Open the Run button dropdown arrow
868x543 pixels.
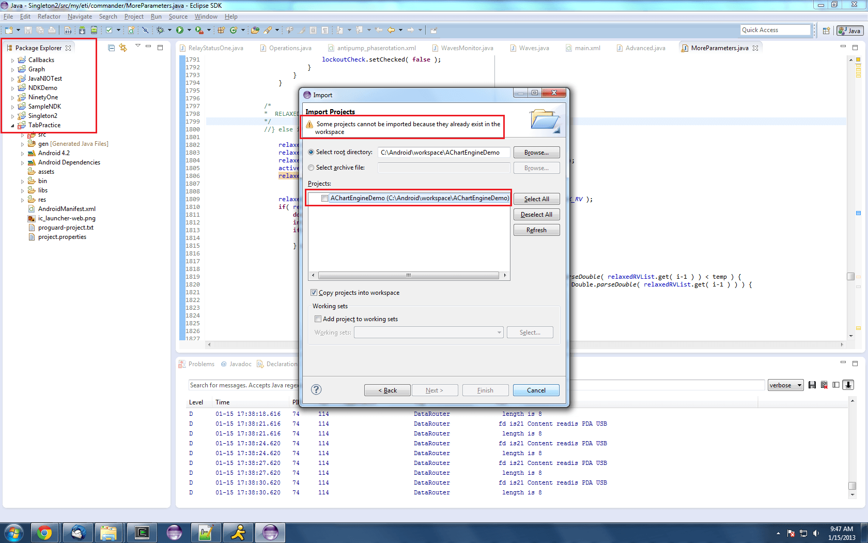[189, 30]
